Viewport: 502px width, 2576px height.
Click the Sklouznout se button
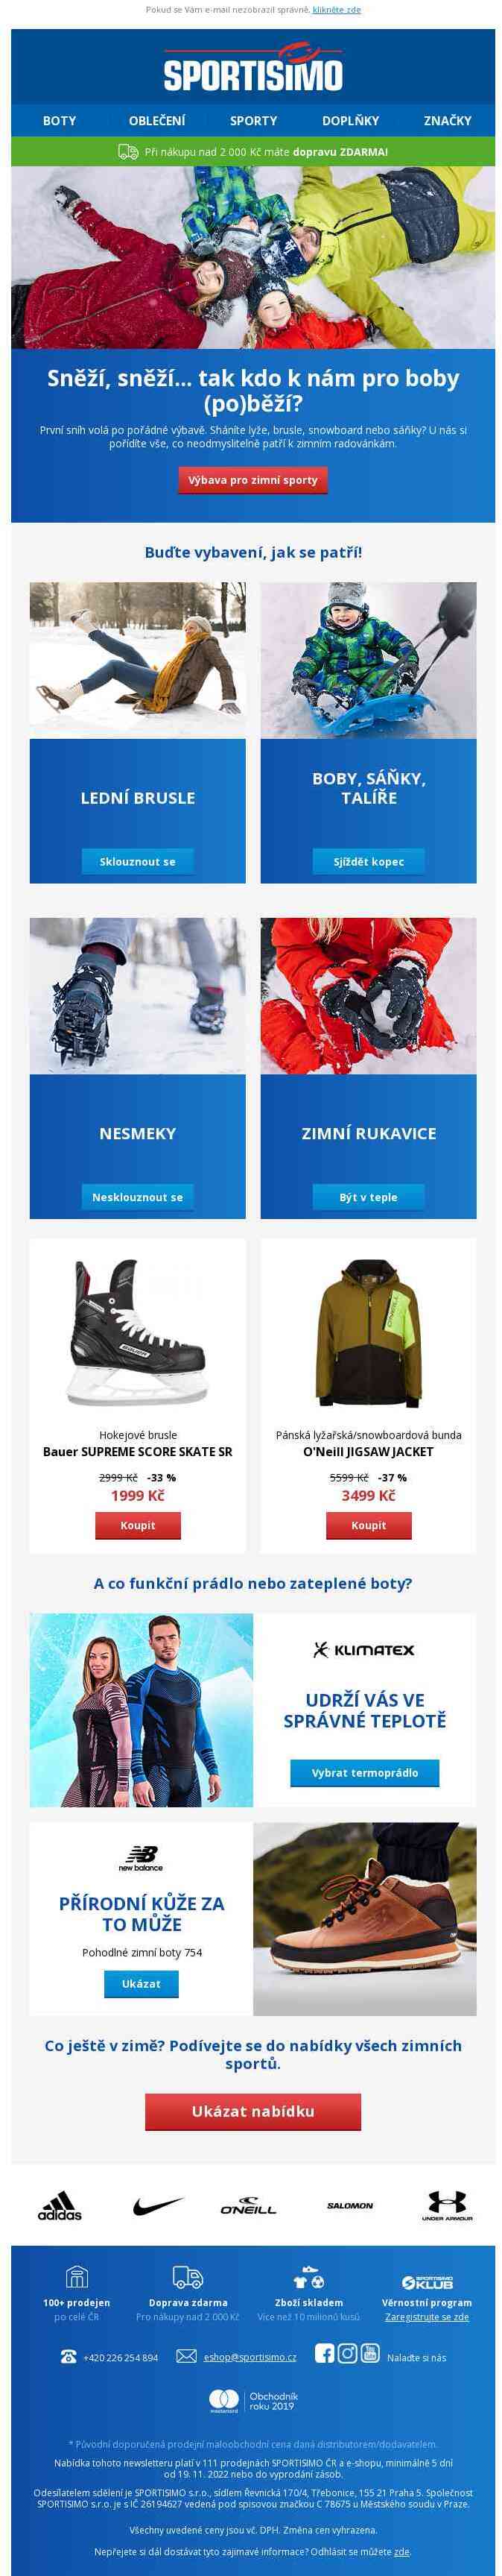(138, 861)
